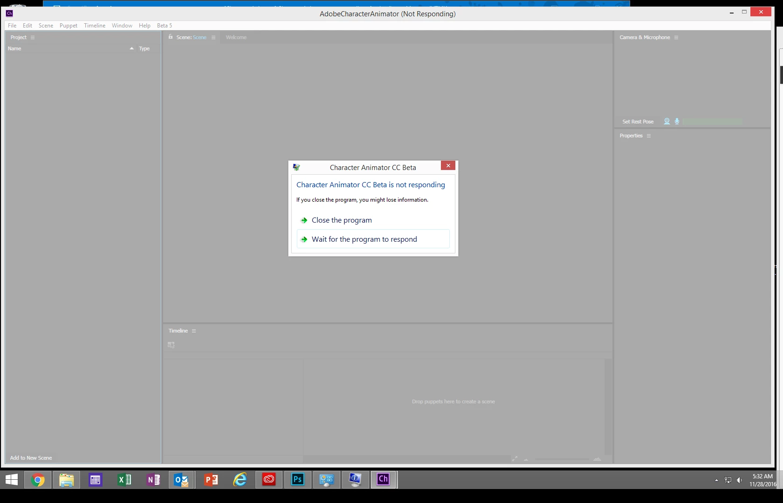Toggle microphone input icon
This screenshot has height=503, width=783.
(x=677, y=121)
